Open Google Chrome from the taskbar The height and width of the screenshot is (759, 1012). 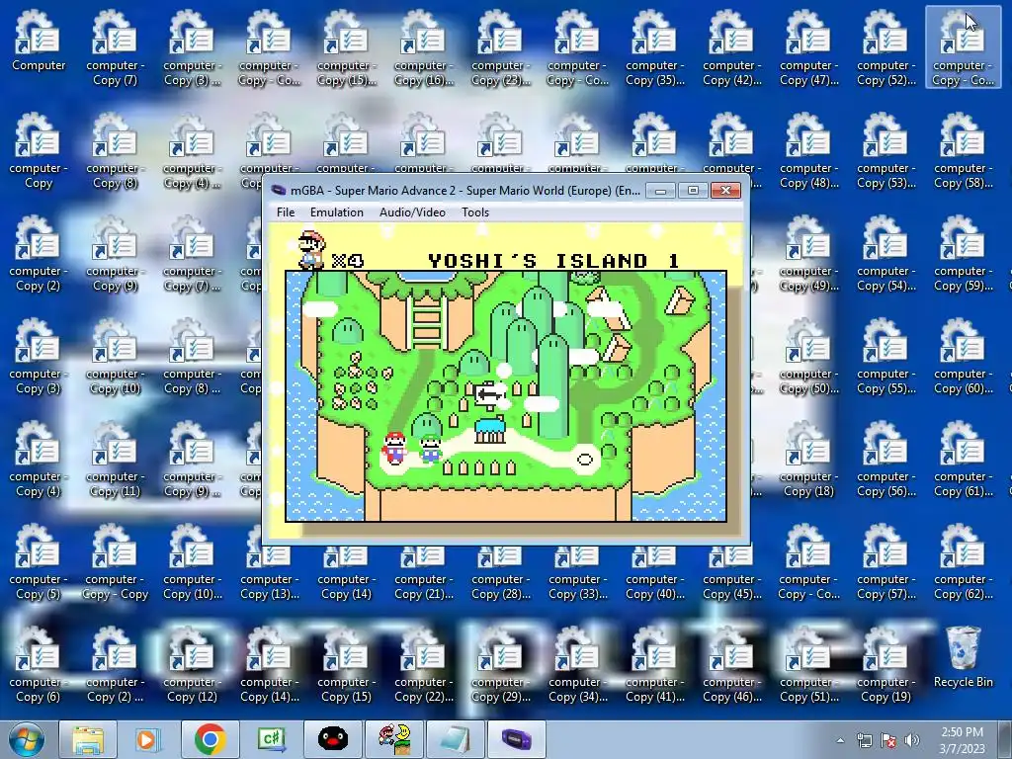[210, 739]
